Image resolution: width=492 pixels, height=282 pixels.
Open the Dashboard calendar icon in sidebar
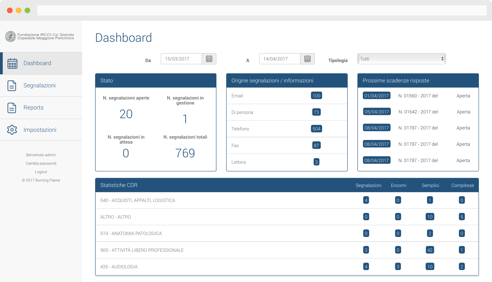(12, 63)
